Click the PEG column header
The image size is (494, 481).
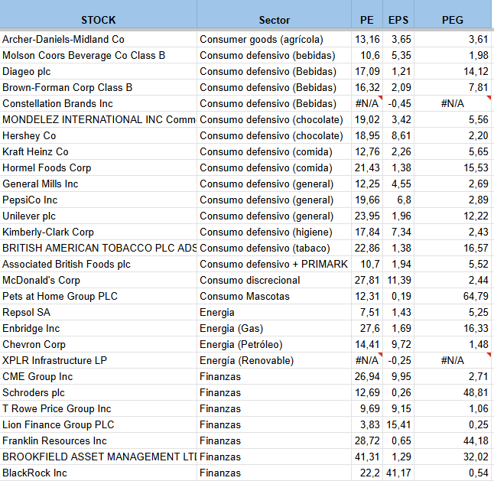click(x=453, y=15)
